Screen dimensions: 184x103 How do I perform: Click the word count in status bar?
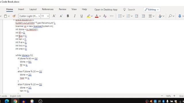tap(3, 96)
